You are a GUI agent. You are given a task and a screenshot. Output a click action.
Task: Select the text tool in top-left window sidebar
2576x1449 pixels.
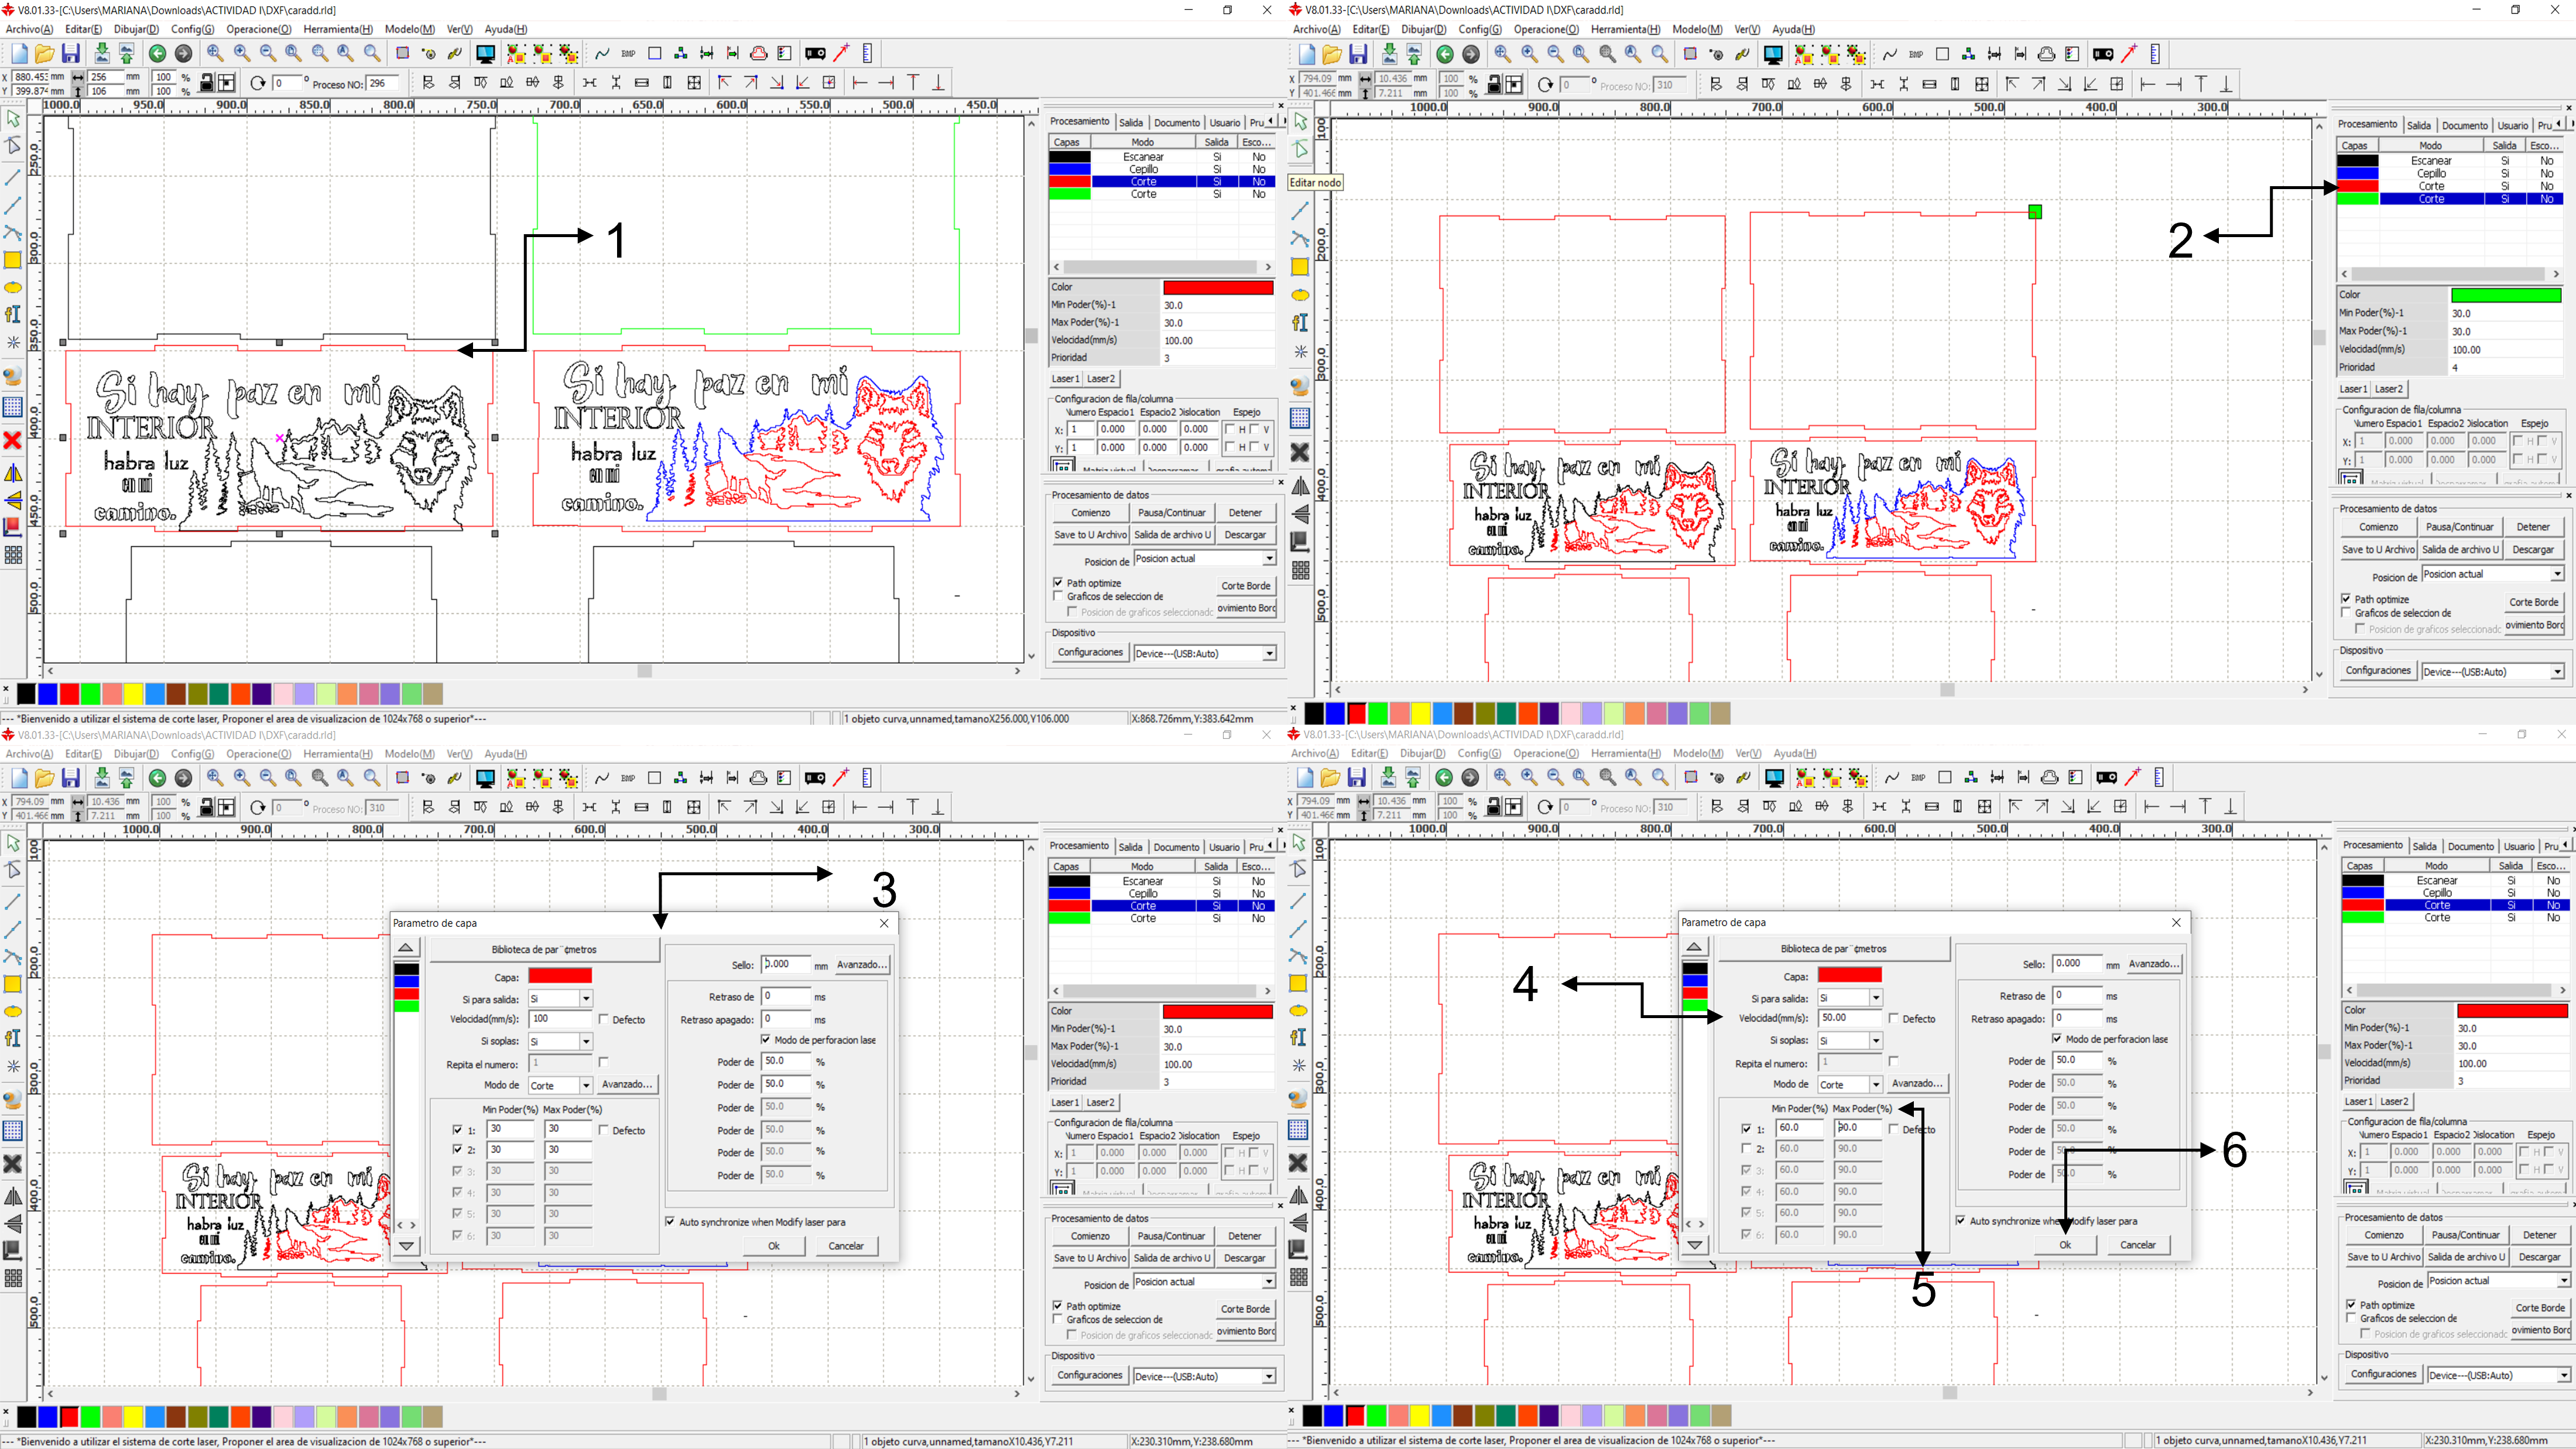point(13,314)
